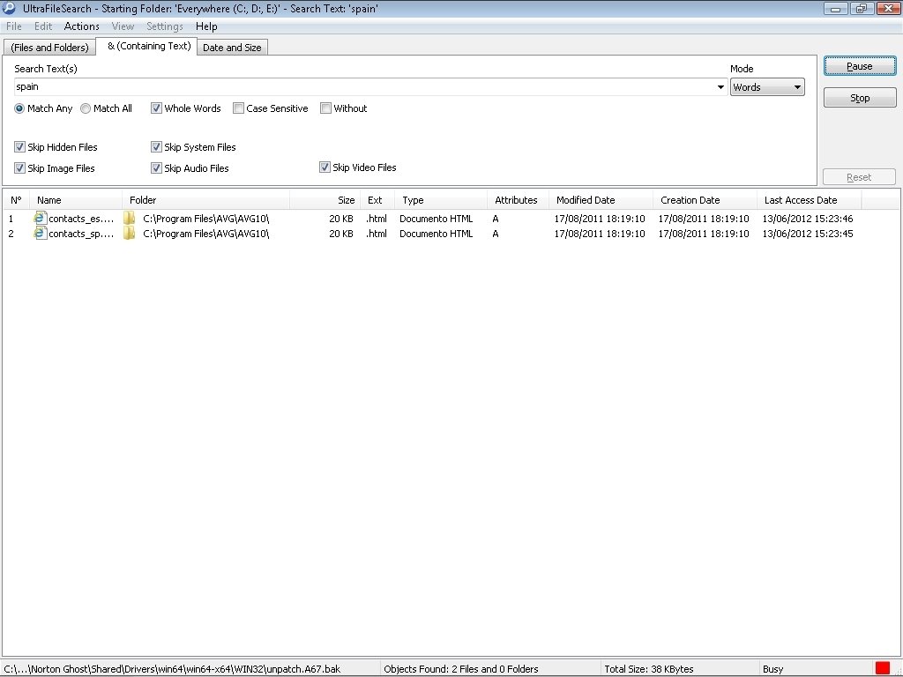Viewport: 903px width, 677px height.
Task: Sort results by the Name column header
Action: (76, 200)
